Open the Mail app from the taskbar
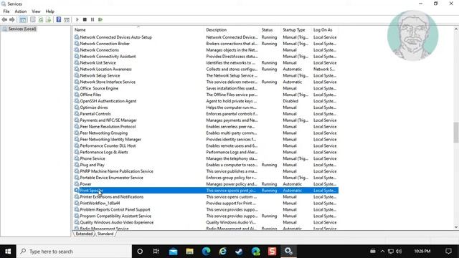 tap(173, 252)
